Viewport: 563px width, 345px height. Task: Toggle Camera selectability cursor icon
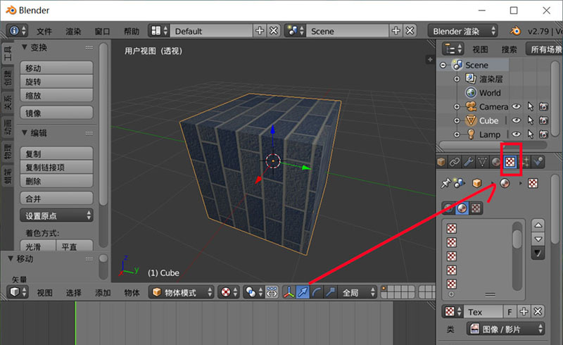tap(531, 106)
